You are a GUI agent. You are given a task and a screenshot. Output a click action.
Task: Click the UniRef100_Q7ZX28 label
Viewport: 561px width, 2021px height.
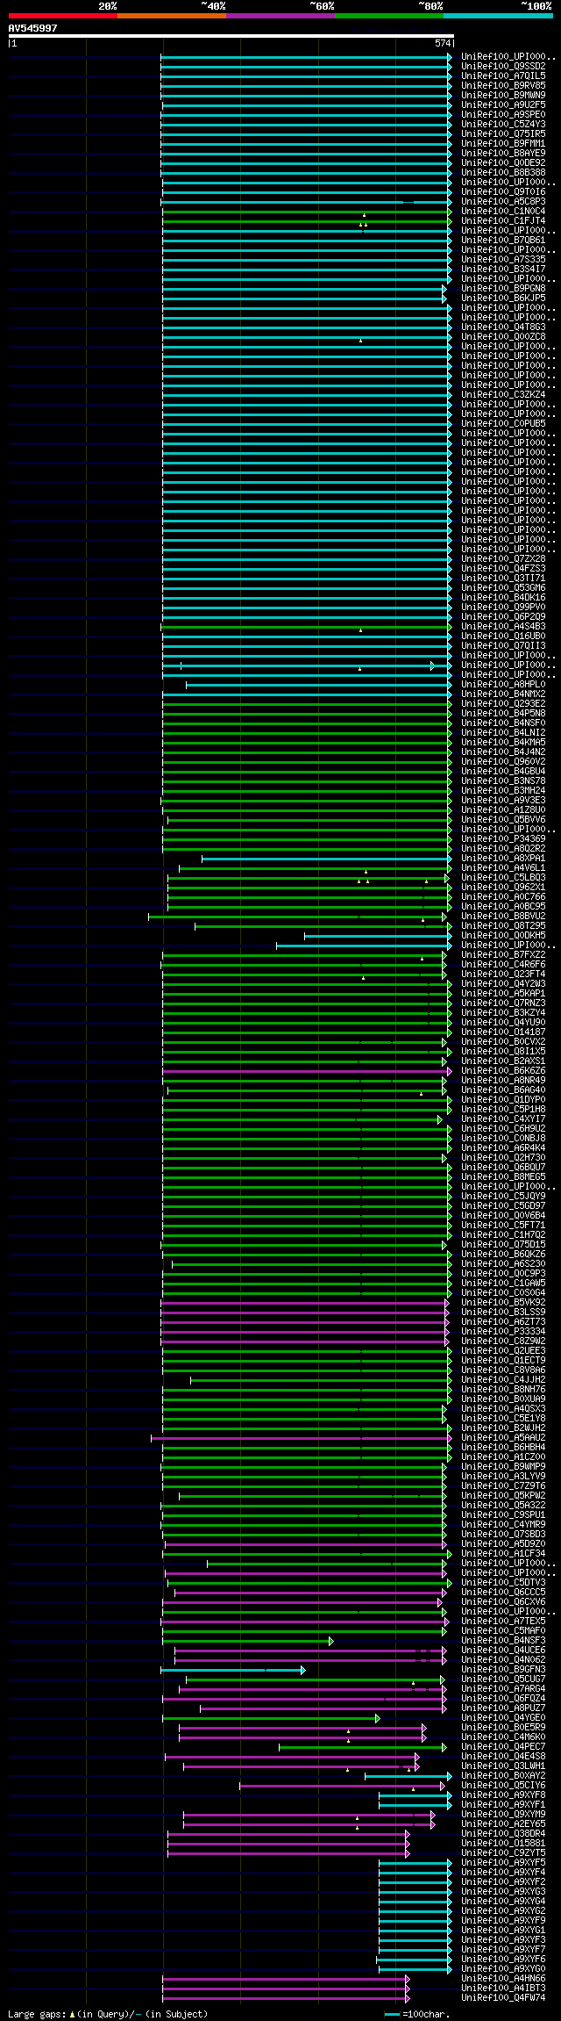point(503,558)
